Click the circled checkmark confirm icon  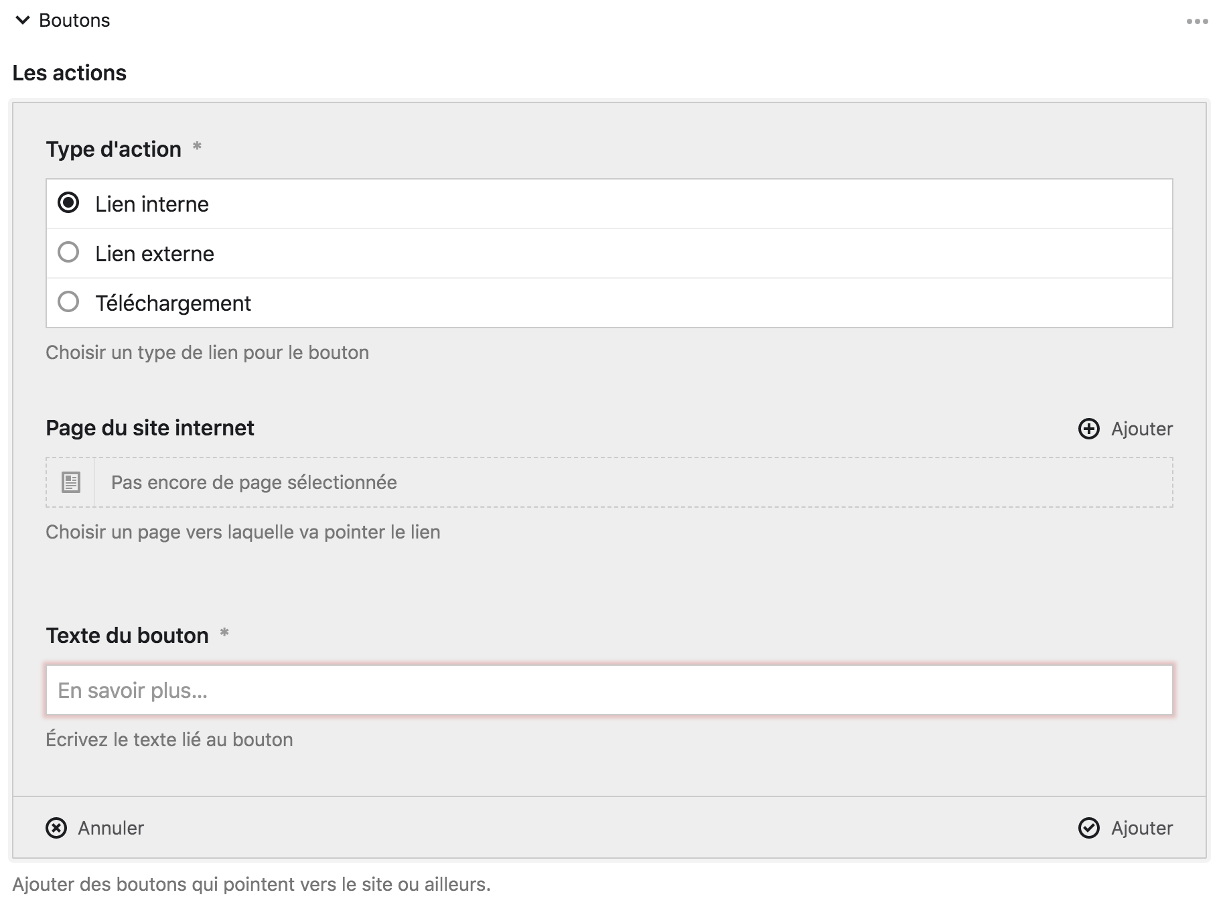click(x=1088, y=828)
